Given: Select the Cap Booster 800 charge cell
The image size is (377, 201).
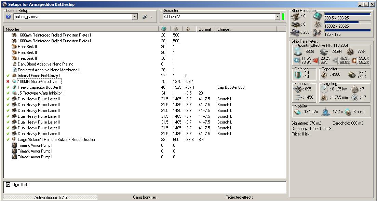Looking at the screenshot, I should (x=231, y=87).
